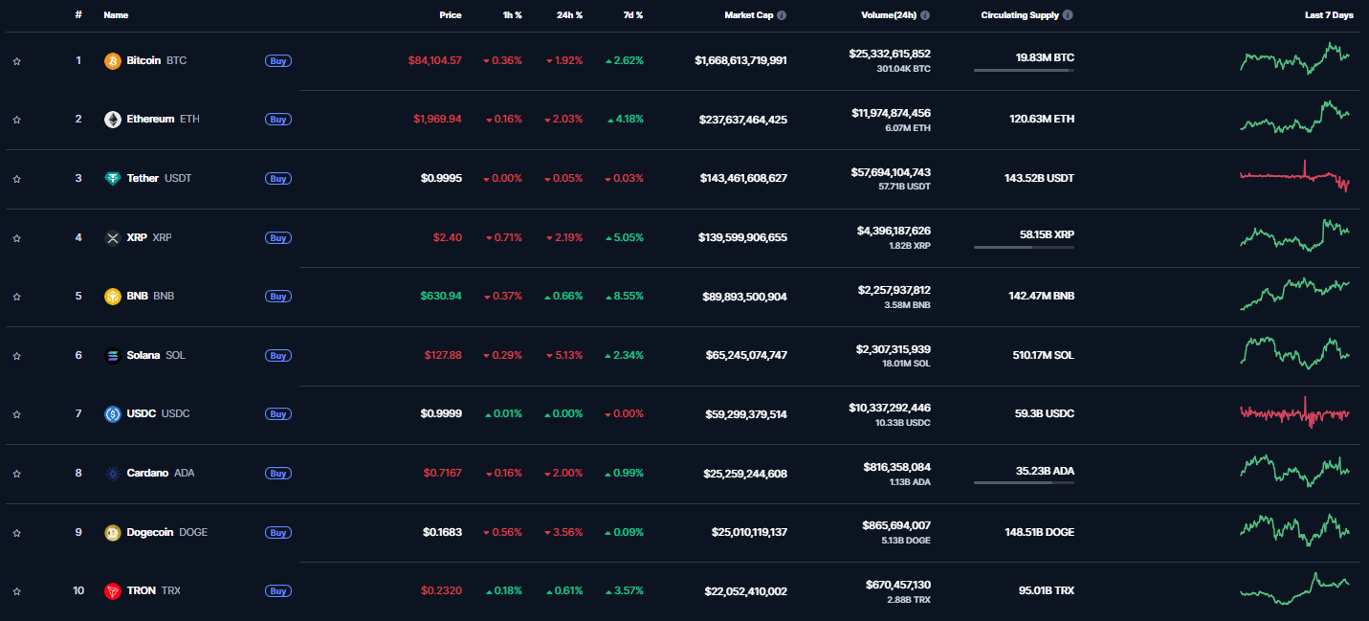Click the # rank column header
Image resolution: width=1369 pixels, height=621 pixels.
(78, 15)
